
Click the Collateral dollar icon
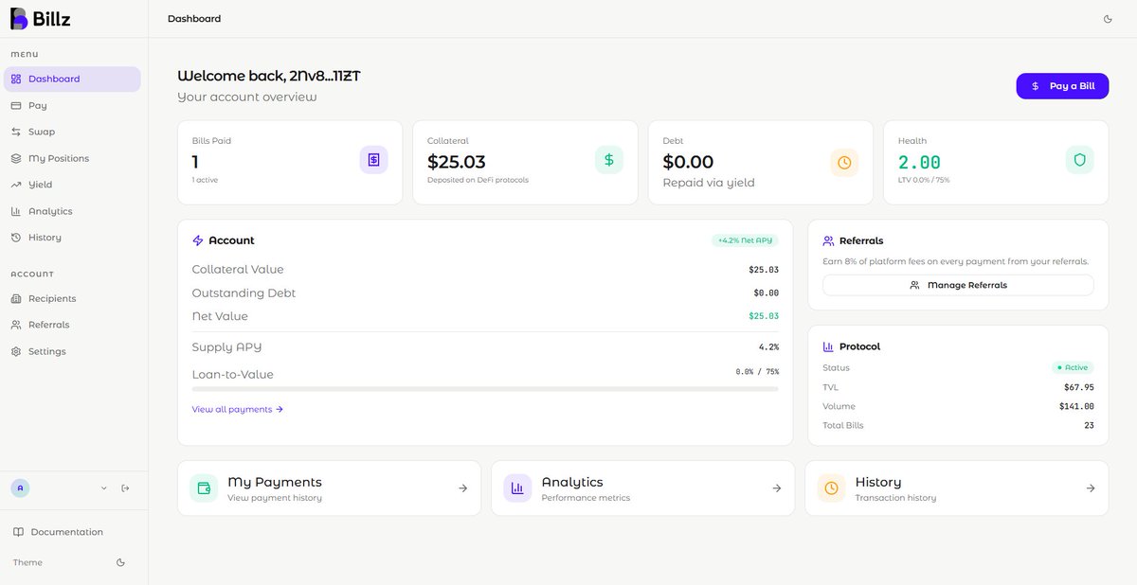click(608, 160)
